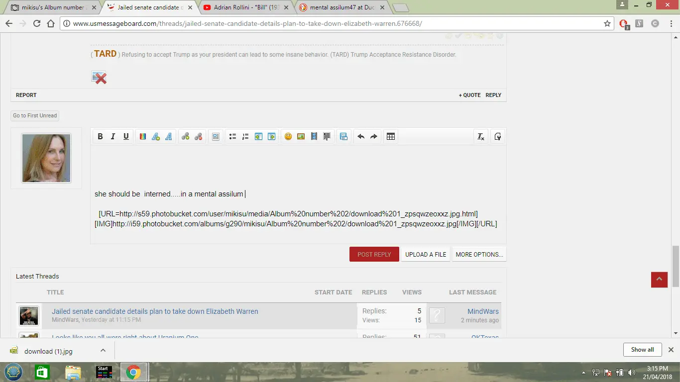This screenshot has height=382, width=680.
Task: Insert an ordered numbered list
Action: [x=245, y=136]
